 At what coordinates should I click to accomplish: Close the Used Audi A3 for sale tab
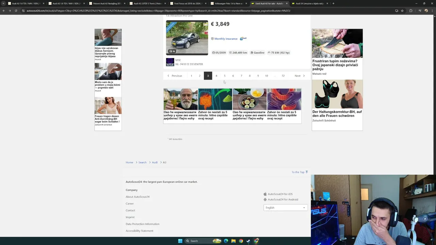pyautogui.click(x=287, y=3)
